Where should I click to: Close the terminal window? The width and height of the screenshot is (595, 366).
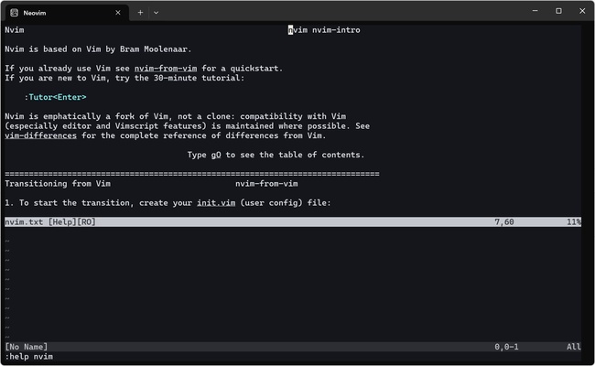(582, 11)
